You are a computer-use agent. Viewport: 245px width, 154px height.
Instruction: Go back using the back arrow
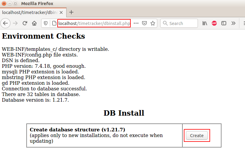(6, 23)
